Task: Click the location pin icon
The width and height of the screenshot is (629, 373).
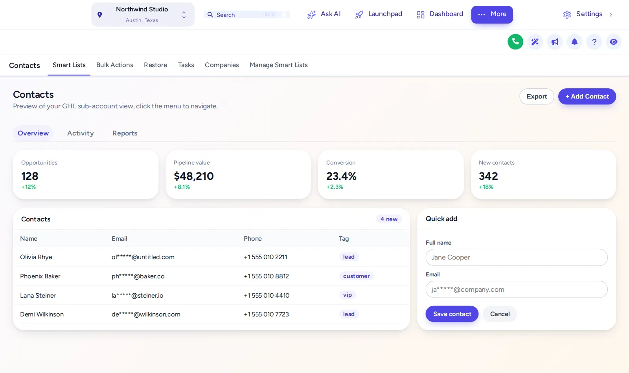Action: tap(100, 15)
